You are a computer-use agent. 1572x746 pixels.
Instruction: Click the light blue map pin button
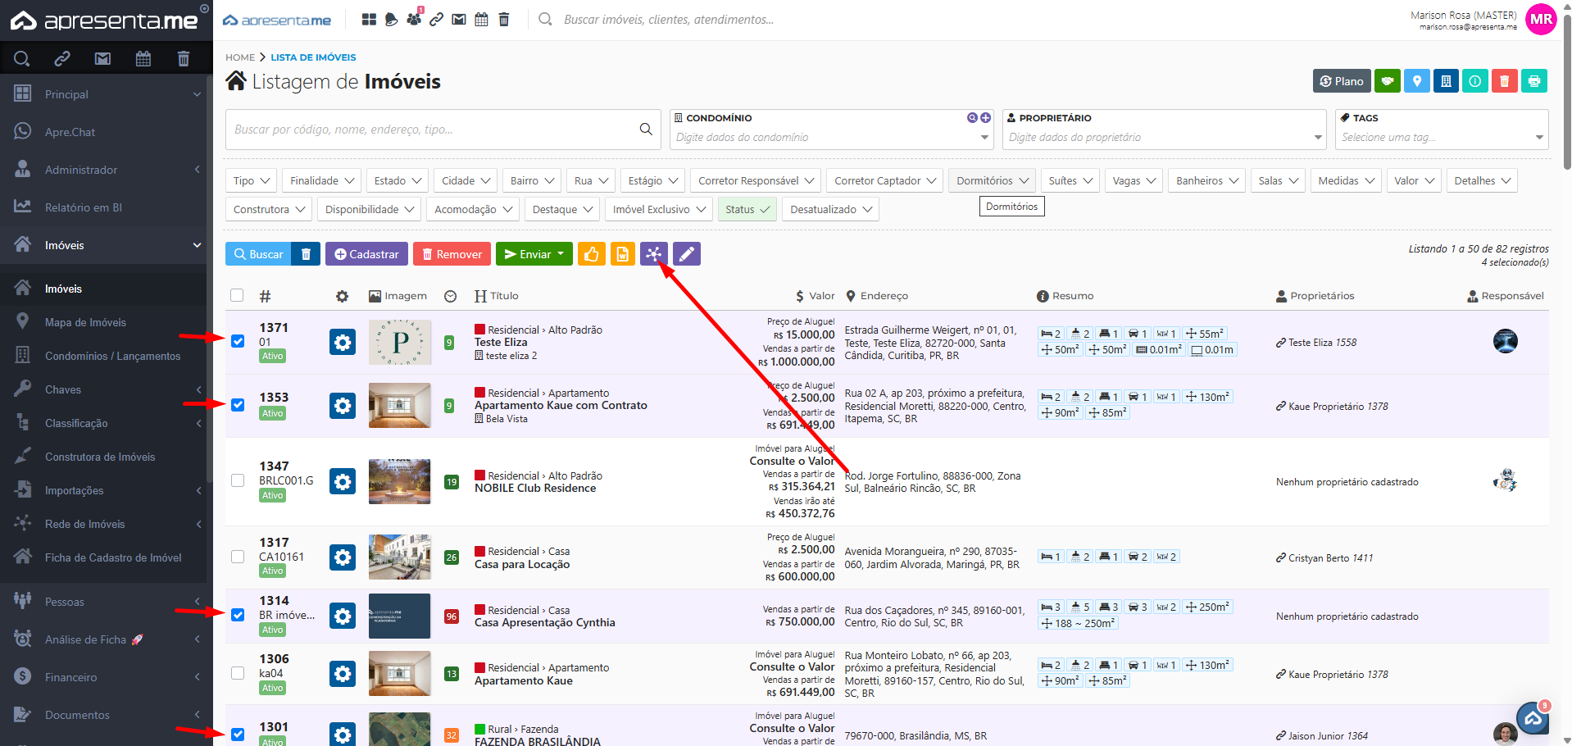click(1416, 81)
